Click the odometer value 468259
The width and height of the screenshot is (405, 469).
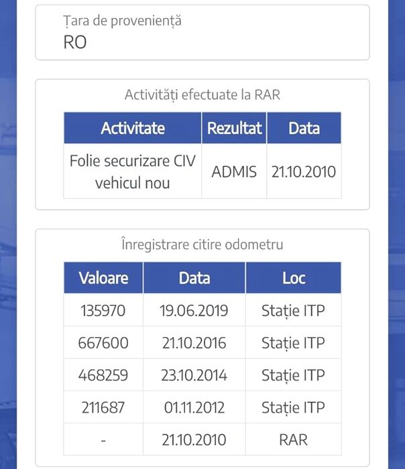tap(103, 375)
